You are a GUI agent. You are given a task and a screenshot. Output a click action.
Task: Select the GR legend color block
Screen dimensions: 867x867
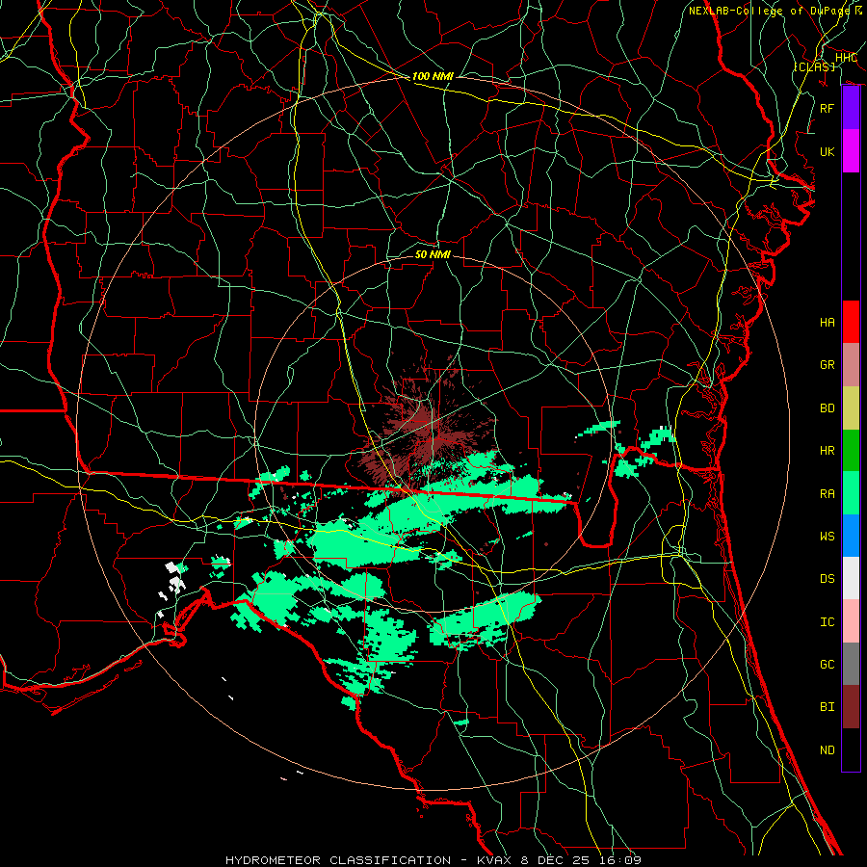pos(851,364)
